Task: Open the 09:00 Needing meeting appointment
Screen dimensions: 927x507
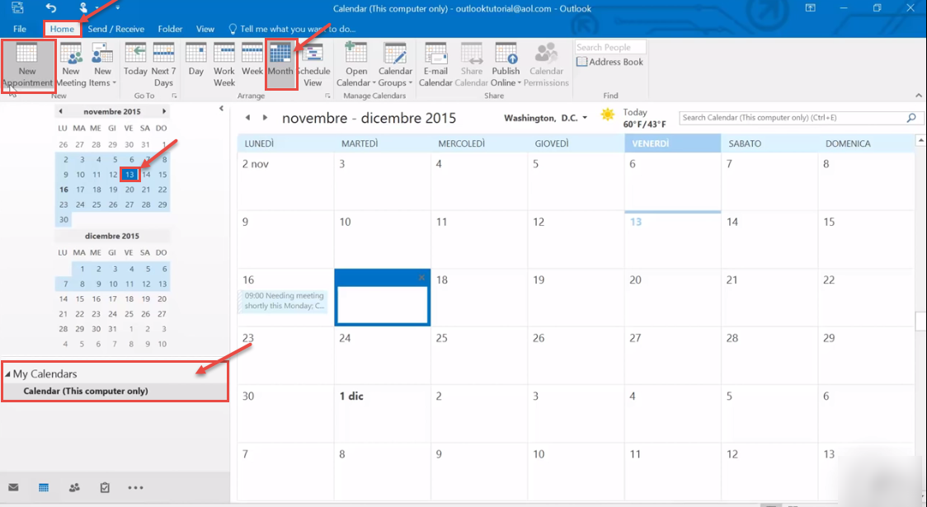Action: [x=285, y=301]
